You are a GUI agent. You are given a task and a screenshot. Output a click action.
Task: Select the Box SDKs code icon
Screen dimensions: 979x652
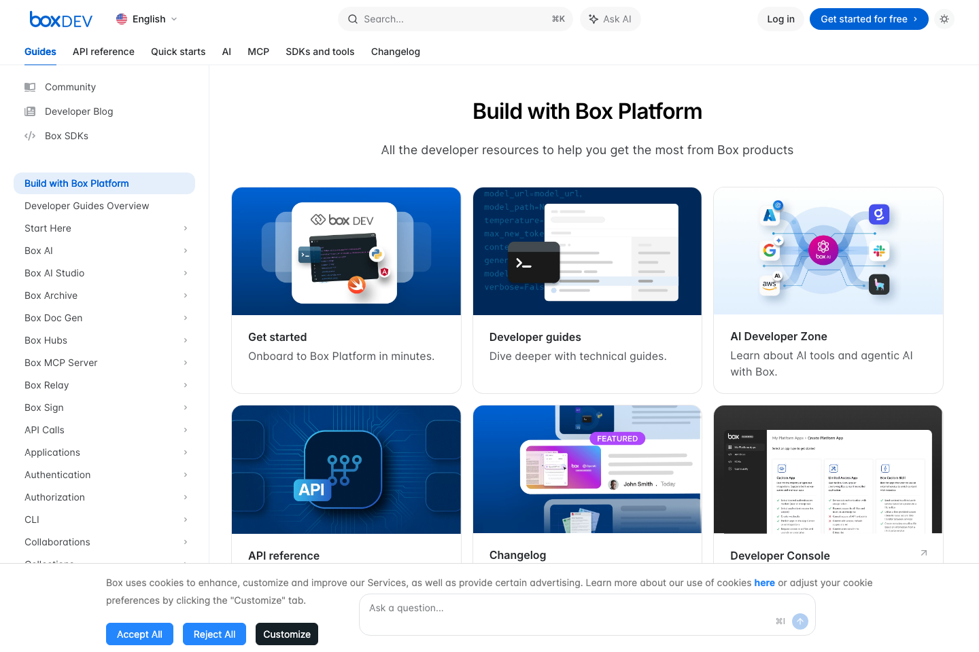pos(30,136)
